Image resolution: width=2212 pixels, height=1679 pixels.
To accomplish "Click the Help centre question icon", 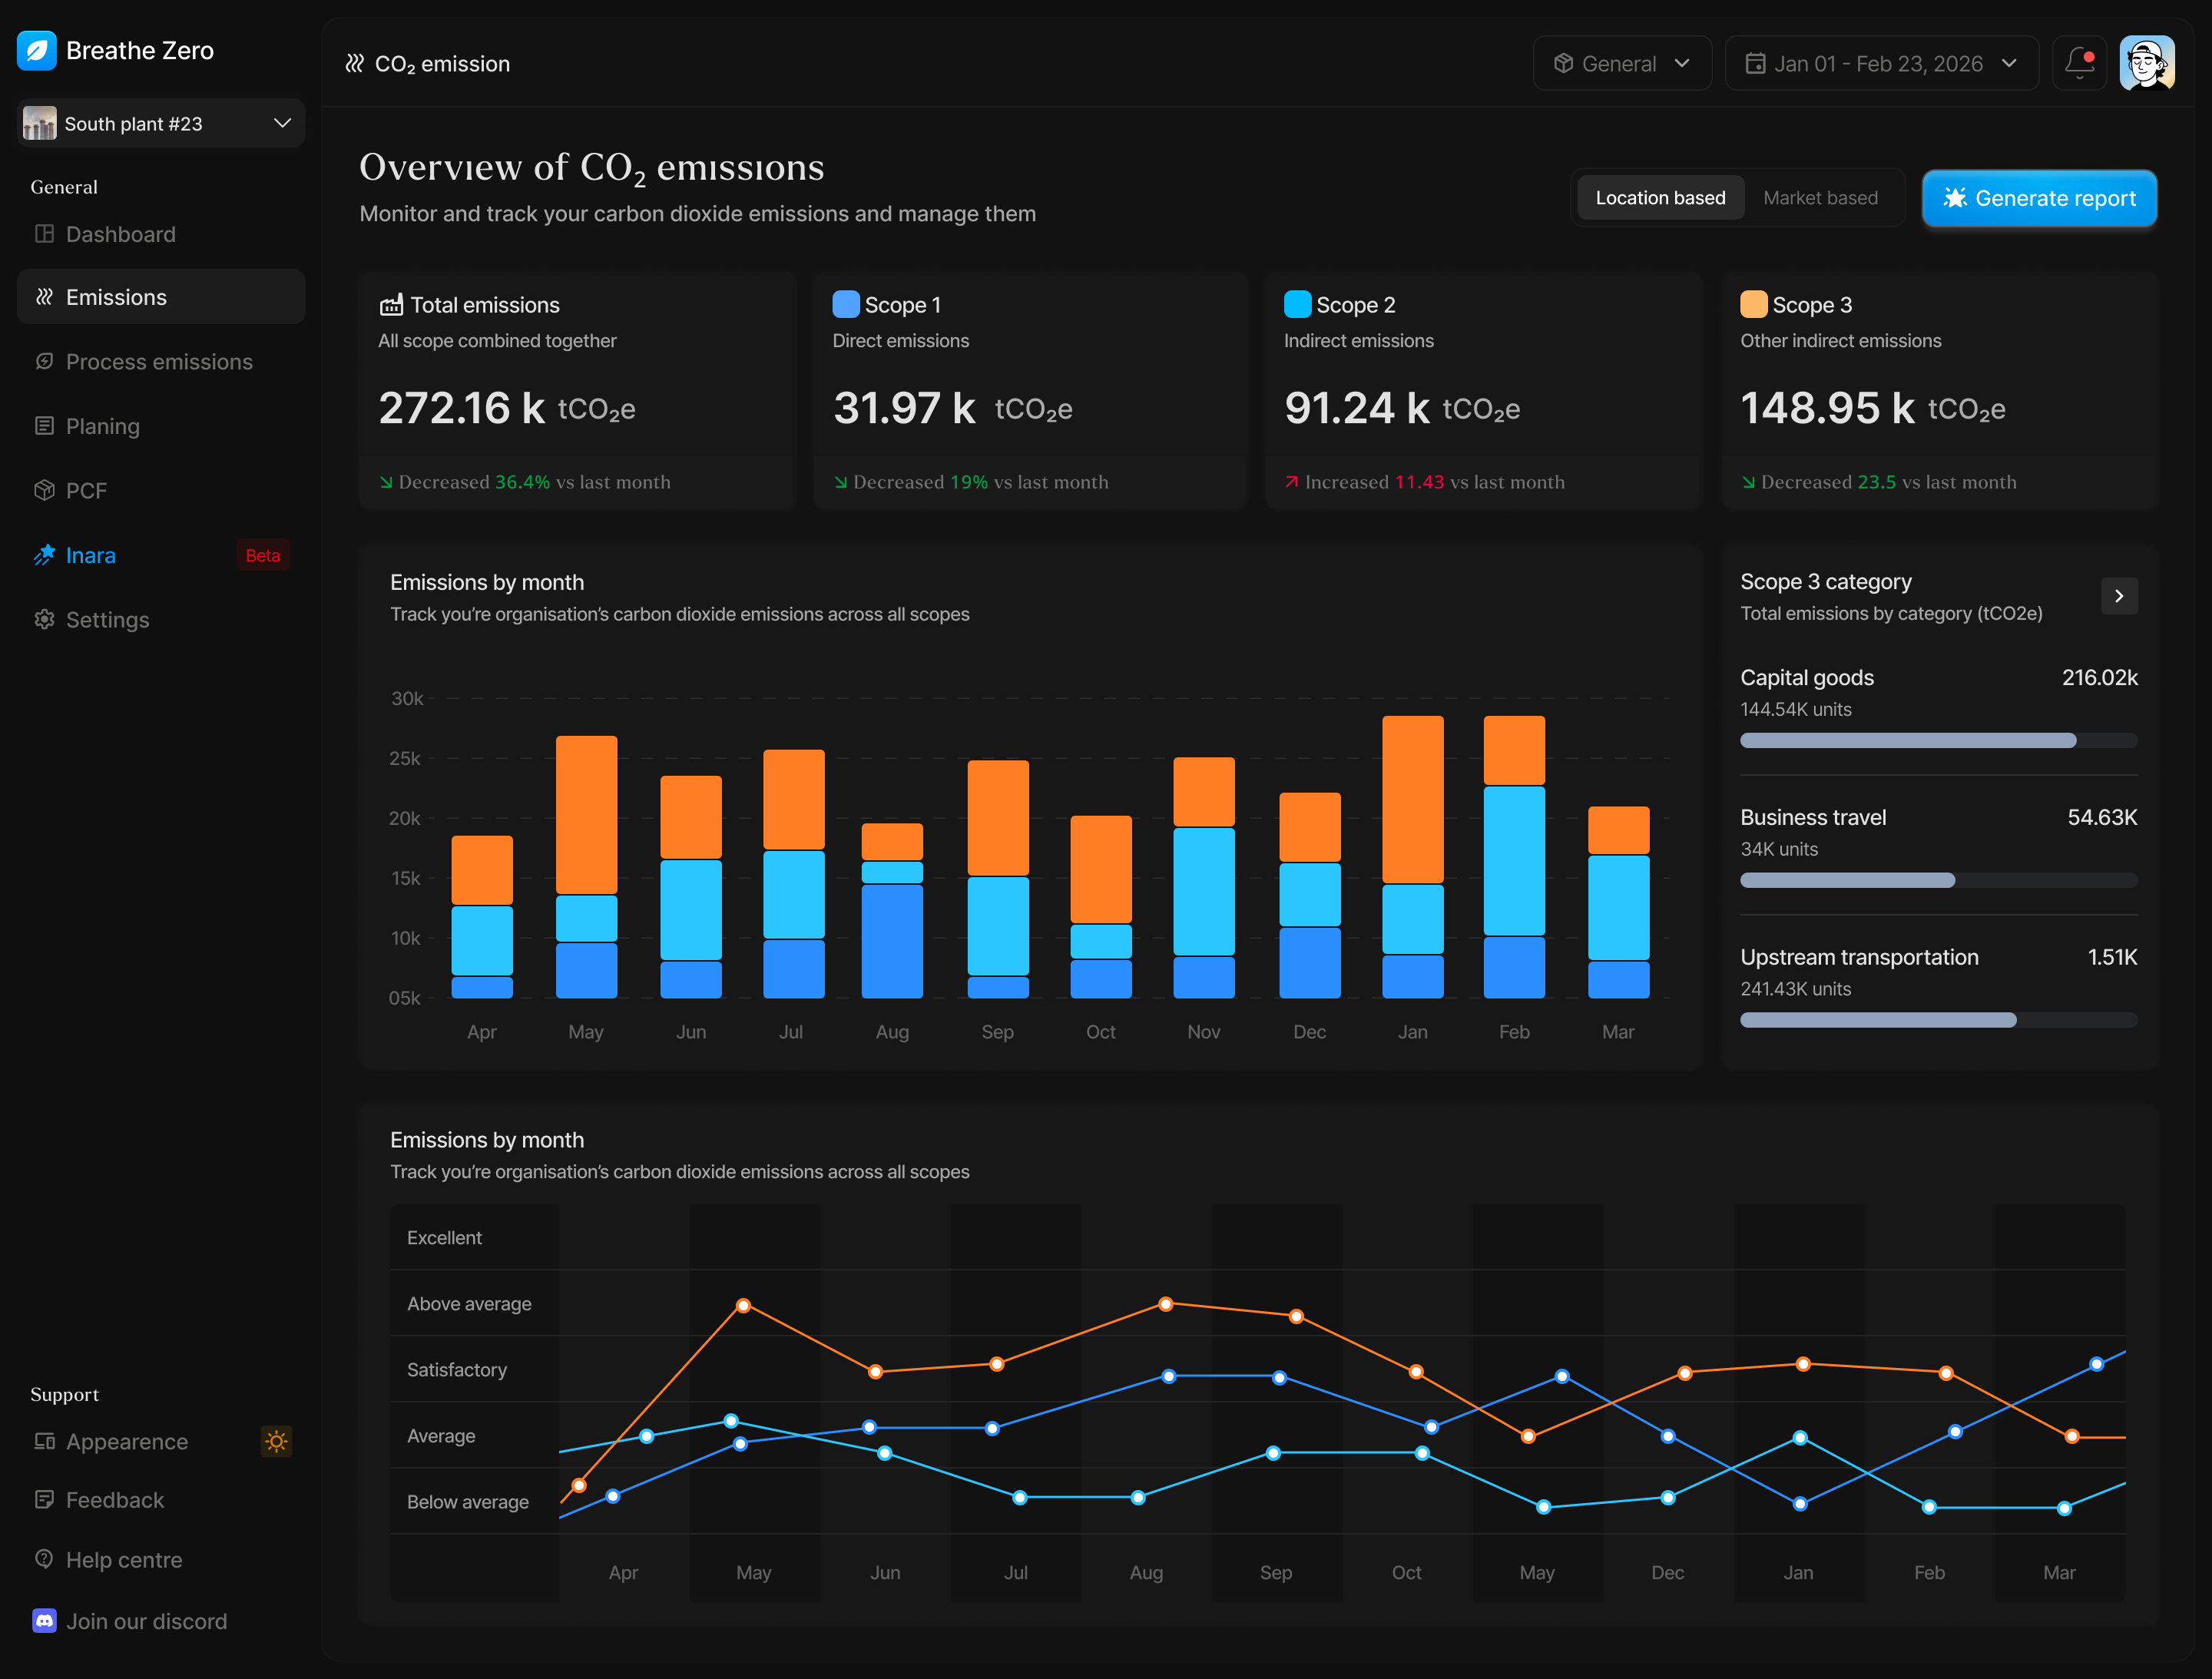I will click(44, 1559).
